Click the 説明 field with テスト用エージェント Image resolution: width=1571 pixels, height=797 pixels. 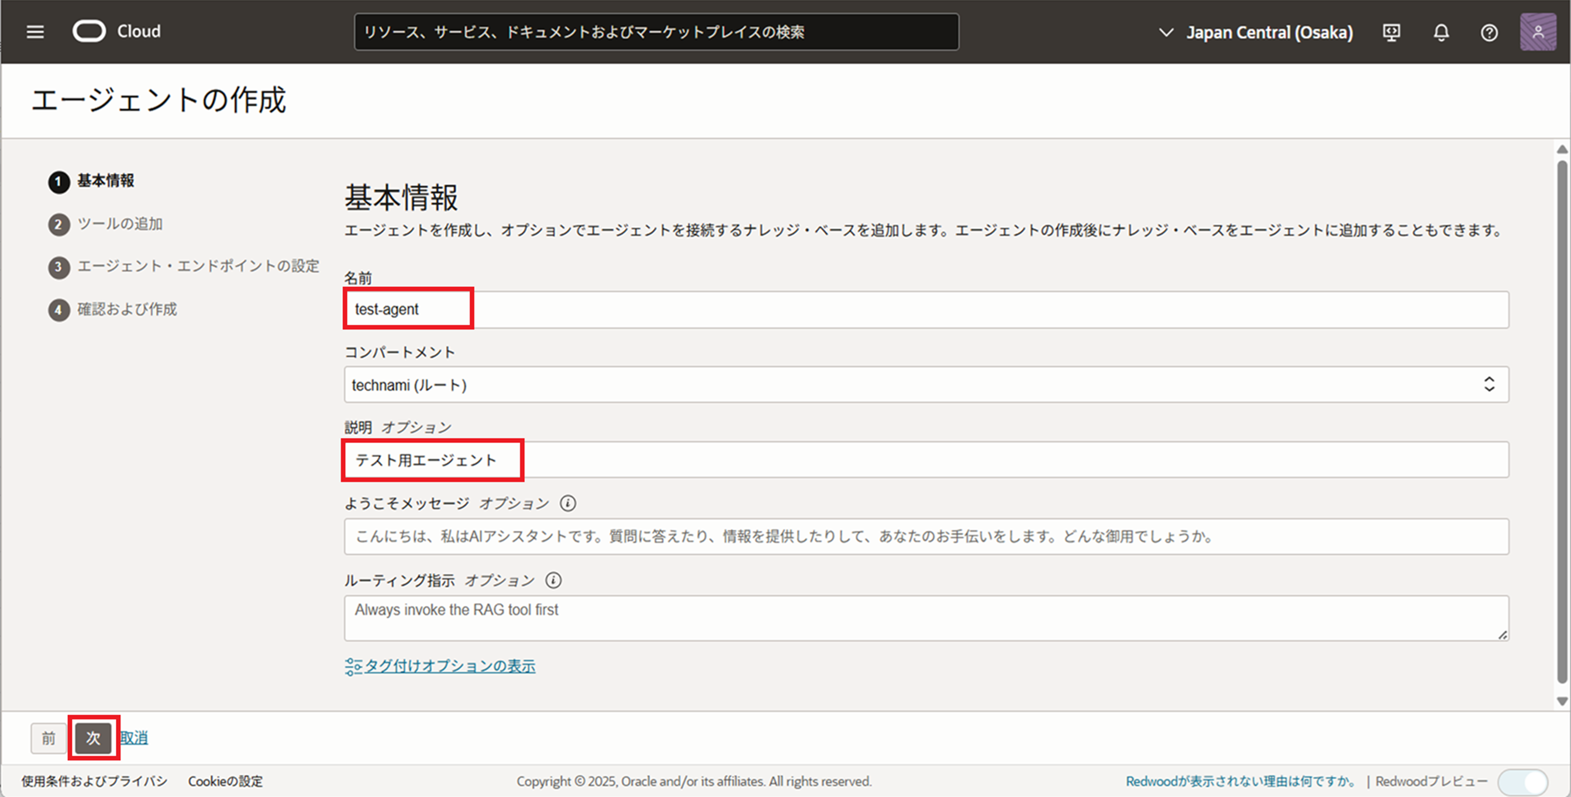coord(926,460)
